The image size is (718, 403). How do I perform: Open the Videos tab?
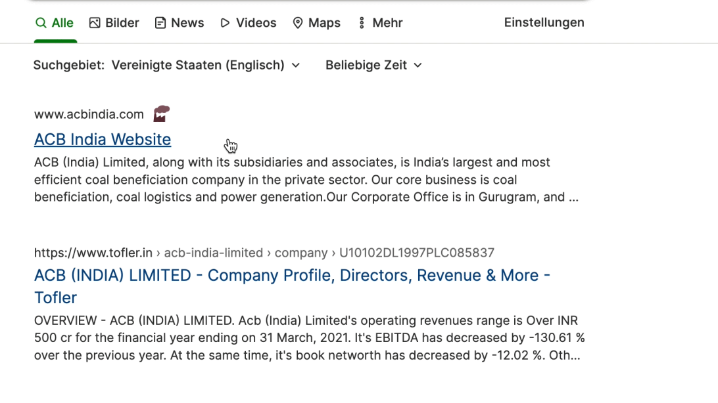coord(248,23)
